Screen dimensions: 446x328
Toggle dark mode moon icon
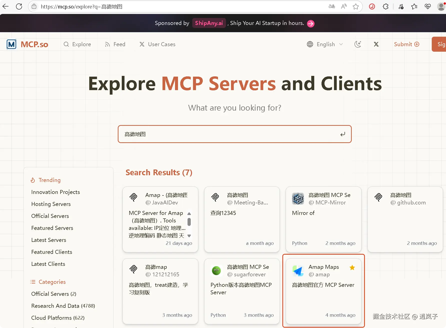tap(358, 44)
